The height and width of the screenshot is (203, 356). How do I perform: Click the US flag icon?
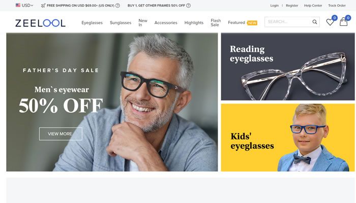[x=18, y=5]
